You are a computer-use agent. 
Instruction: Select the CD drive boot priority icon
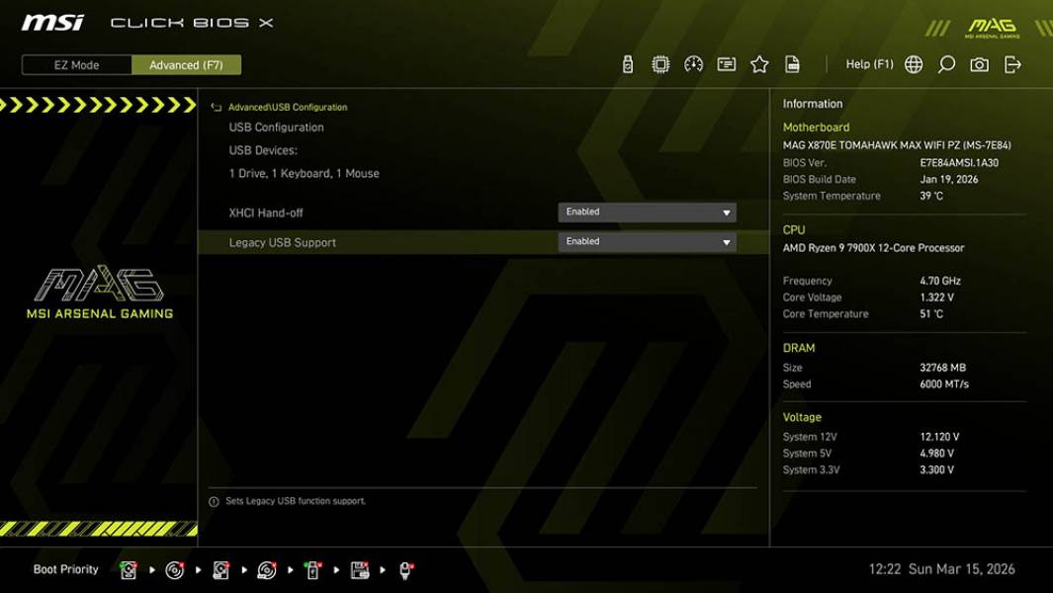175,569
